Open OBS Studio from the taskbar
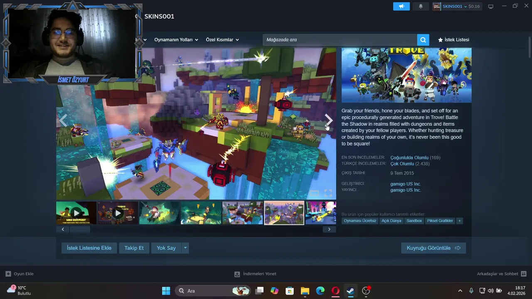Viewport: 532px width, 299px height. 366,291
